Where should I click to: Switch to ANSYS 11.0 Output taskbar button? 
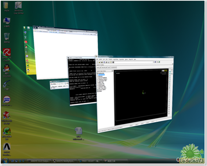tap(40, 161)
